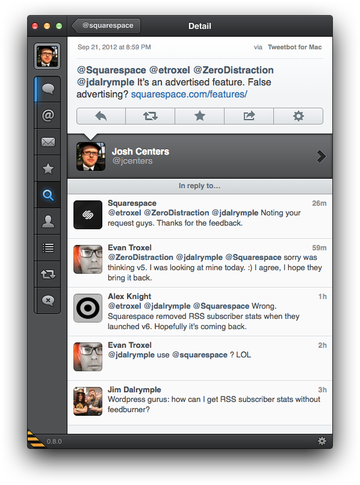Open @Squarespace mention in tweet
Viewport: 360px width, 485px height.
111,70
